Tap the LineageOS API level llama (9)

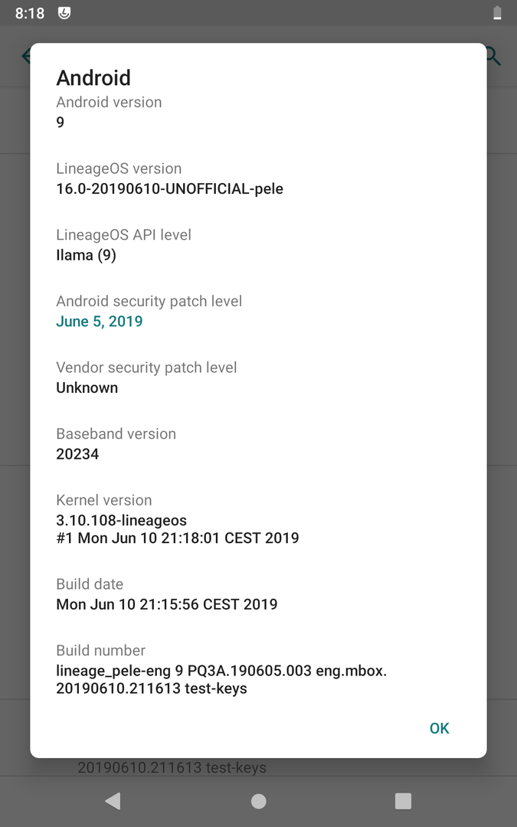86,255
